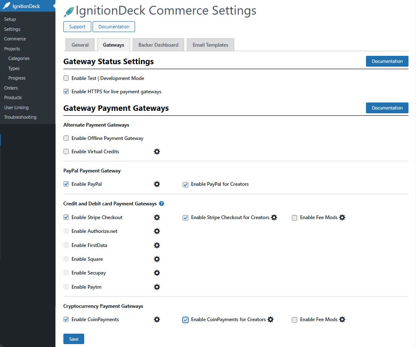Image resolution: width=416 pixels, height=347 pixels.
Task: Click the outlined Documentation button under title
Action: 113,27
